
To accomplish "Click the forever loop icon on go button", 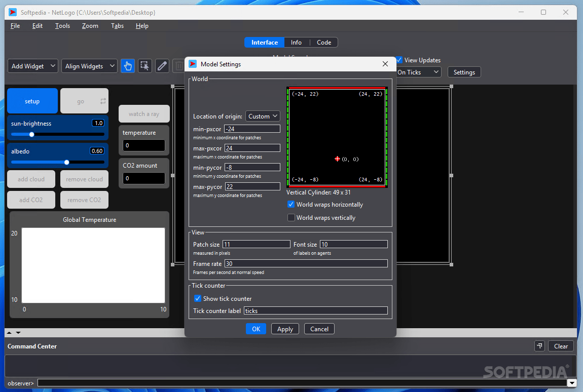I will 103,101.
